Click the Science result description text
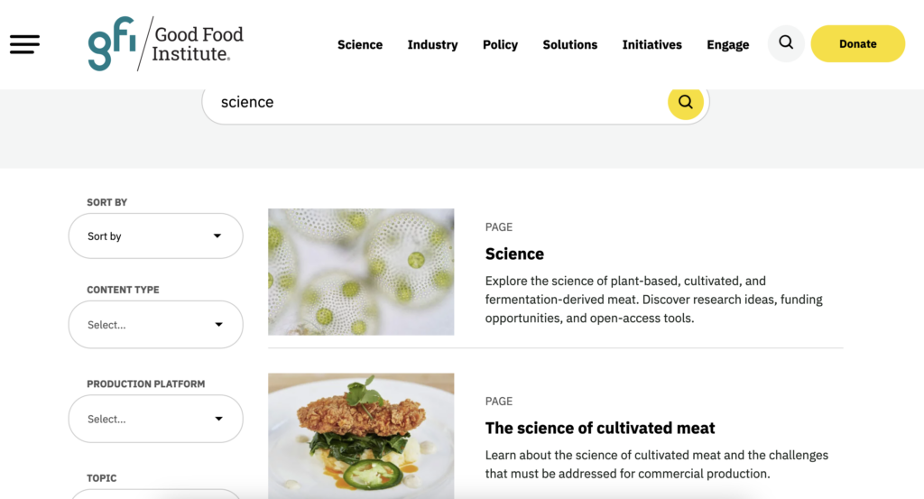 pyautogui.click(x=653, y=300)
